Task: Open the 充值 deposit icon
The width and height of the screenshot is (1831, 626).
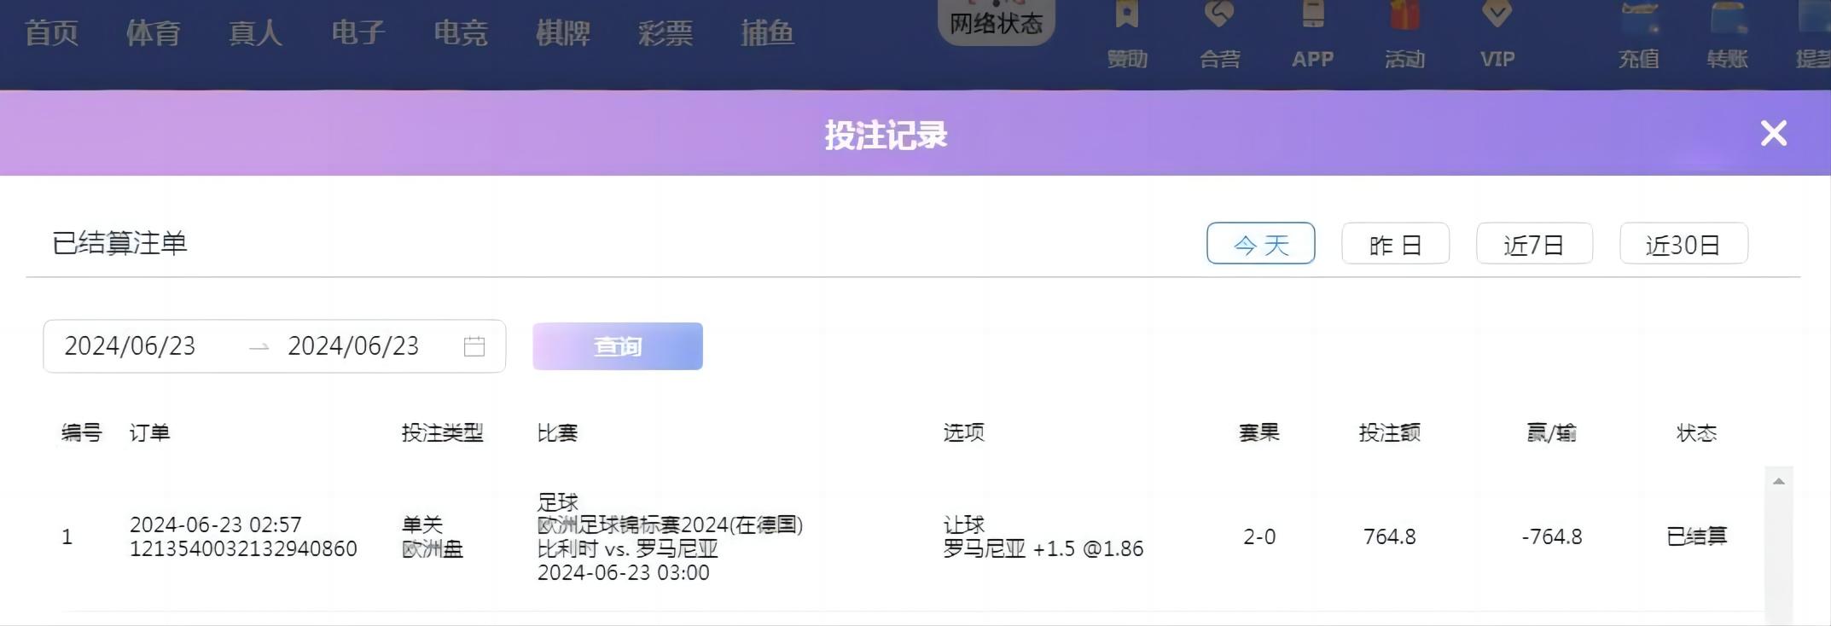Action: point(1638,19)
